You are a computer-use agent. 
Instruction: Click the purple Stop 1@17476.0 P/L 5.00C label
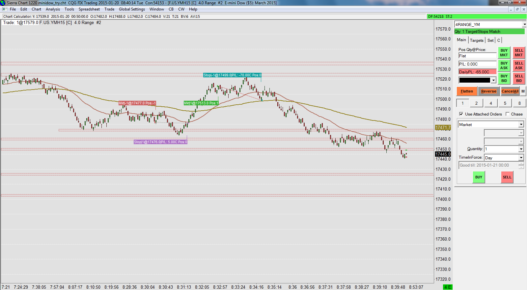click(160, 142)
